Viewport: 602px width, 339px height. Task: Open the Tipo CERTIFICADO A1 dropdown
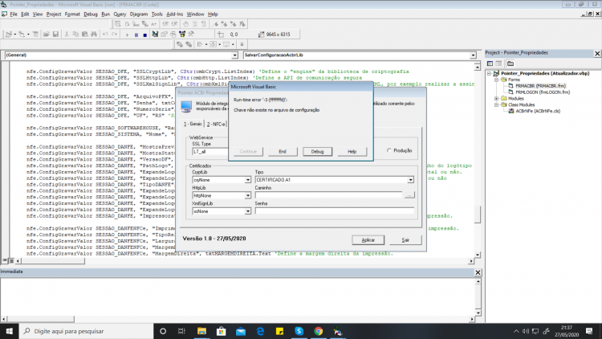[410, 180]
